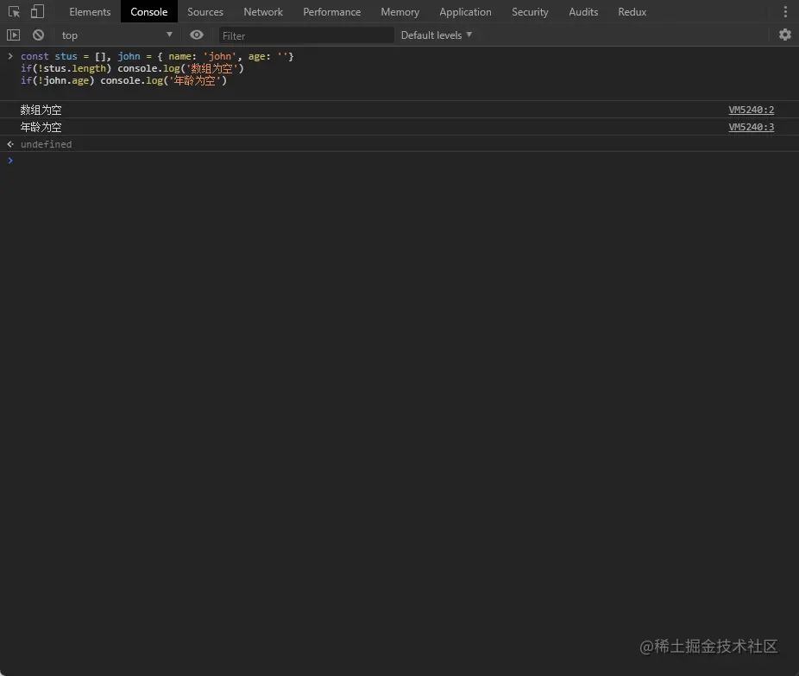Show the console sidebar icon
Viewport: 799px width, 676px height.
click(13, 35)
